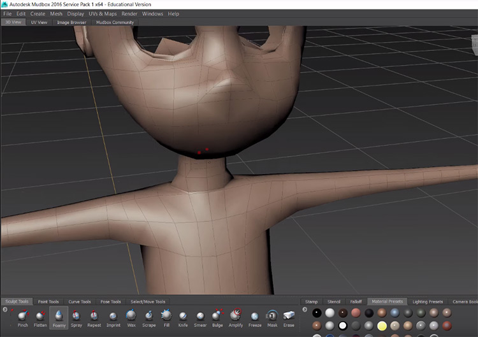Image resolution: width=478 pixels, height=337 pixels.
Task: Choose the Freeze tool
Action: (x=255, y=316)
